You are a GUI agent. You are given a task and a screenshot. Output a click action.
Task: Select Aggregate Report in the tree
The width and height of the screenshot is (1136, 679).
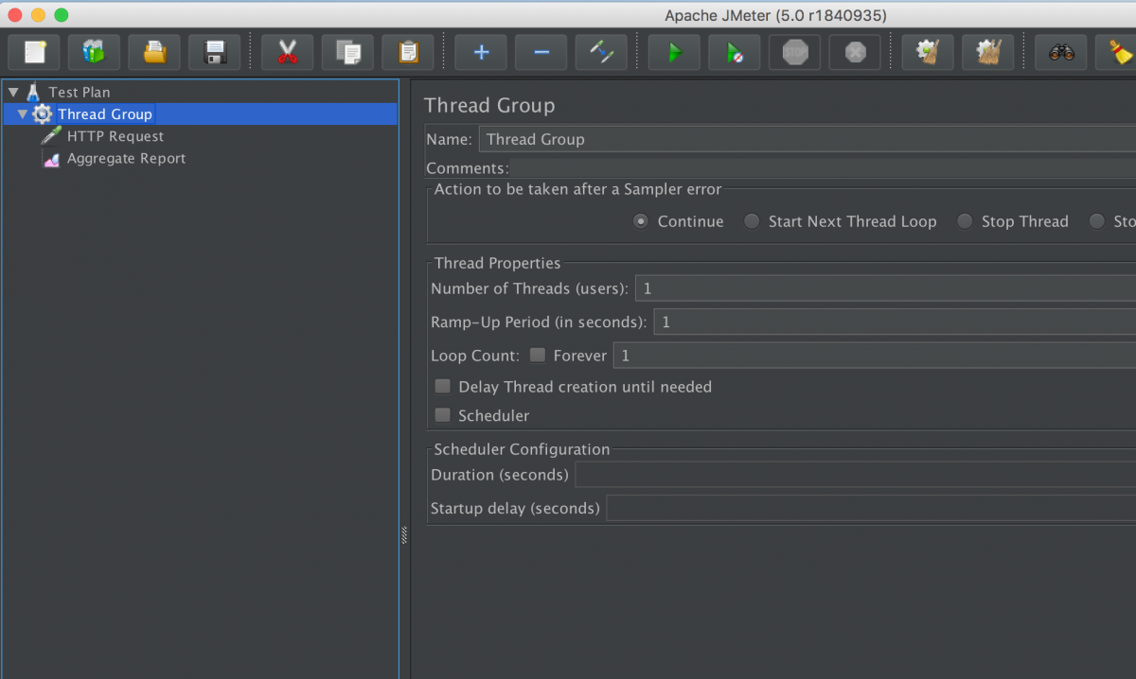tap(126, 159)
